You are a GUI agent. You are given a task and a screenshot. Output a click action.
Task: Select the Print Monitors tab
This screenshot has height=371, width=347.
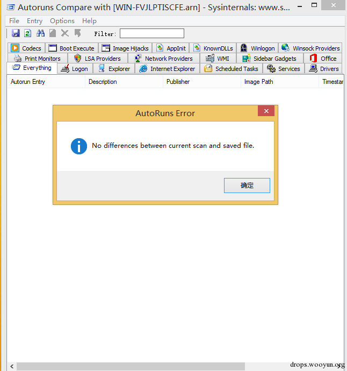[x=38, y=59]
